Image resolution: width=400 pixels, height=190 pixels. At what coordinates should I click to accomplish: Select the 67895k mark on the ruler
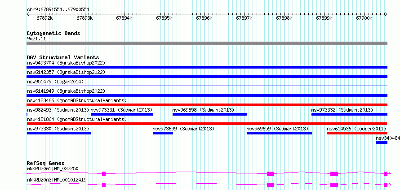click(x=164, y=18)
